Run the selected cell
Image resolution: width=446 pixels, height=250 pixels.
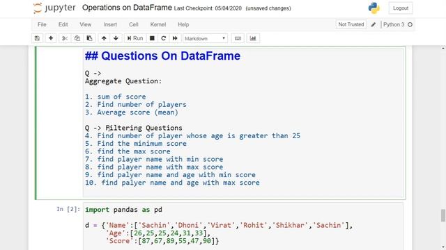point(134,38)
